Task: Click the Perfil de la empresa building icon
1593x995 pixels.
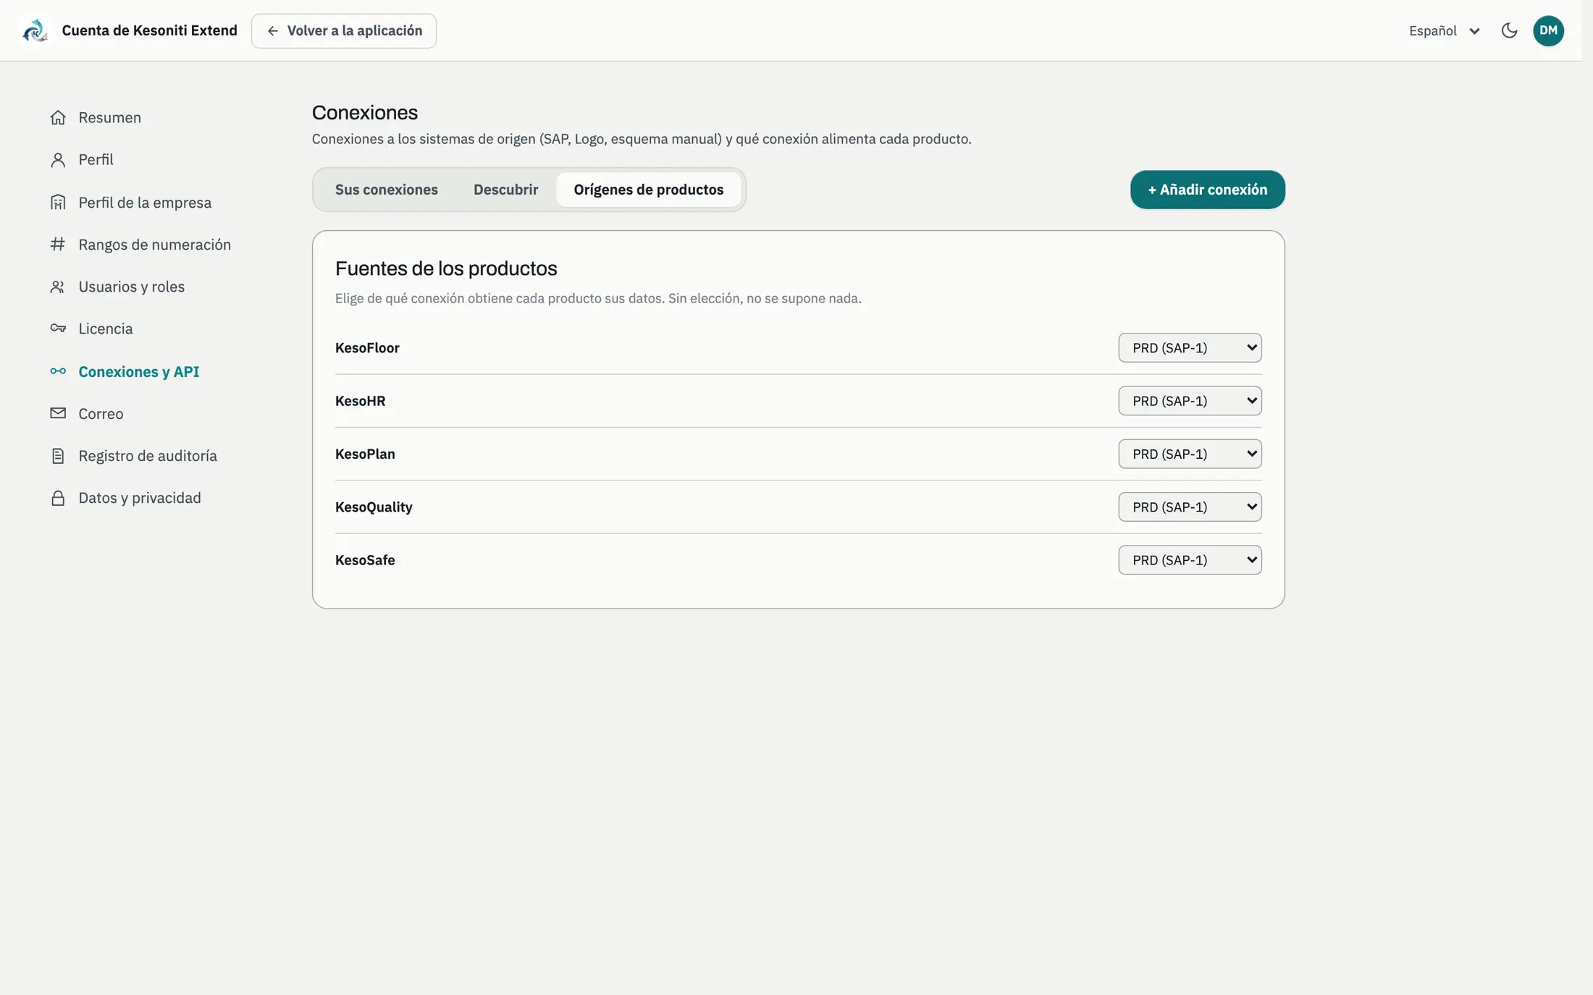Action: [58, 203]
